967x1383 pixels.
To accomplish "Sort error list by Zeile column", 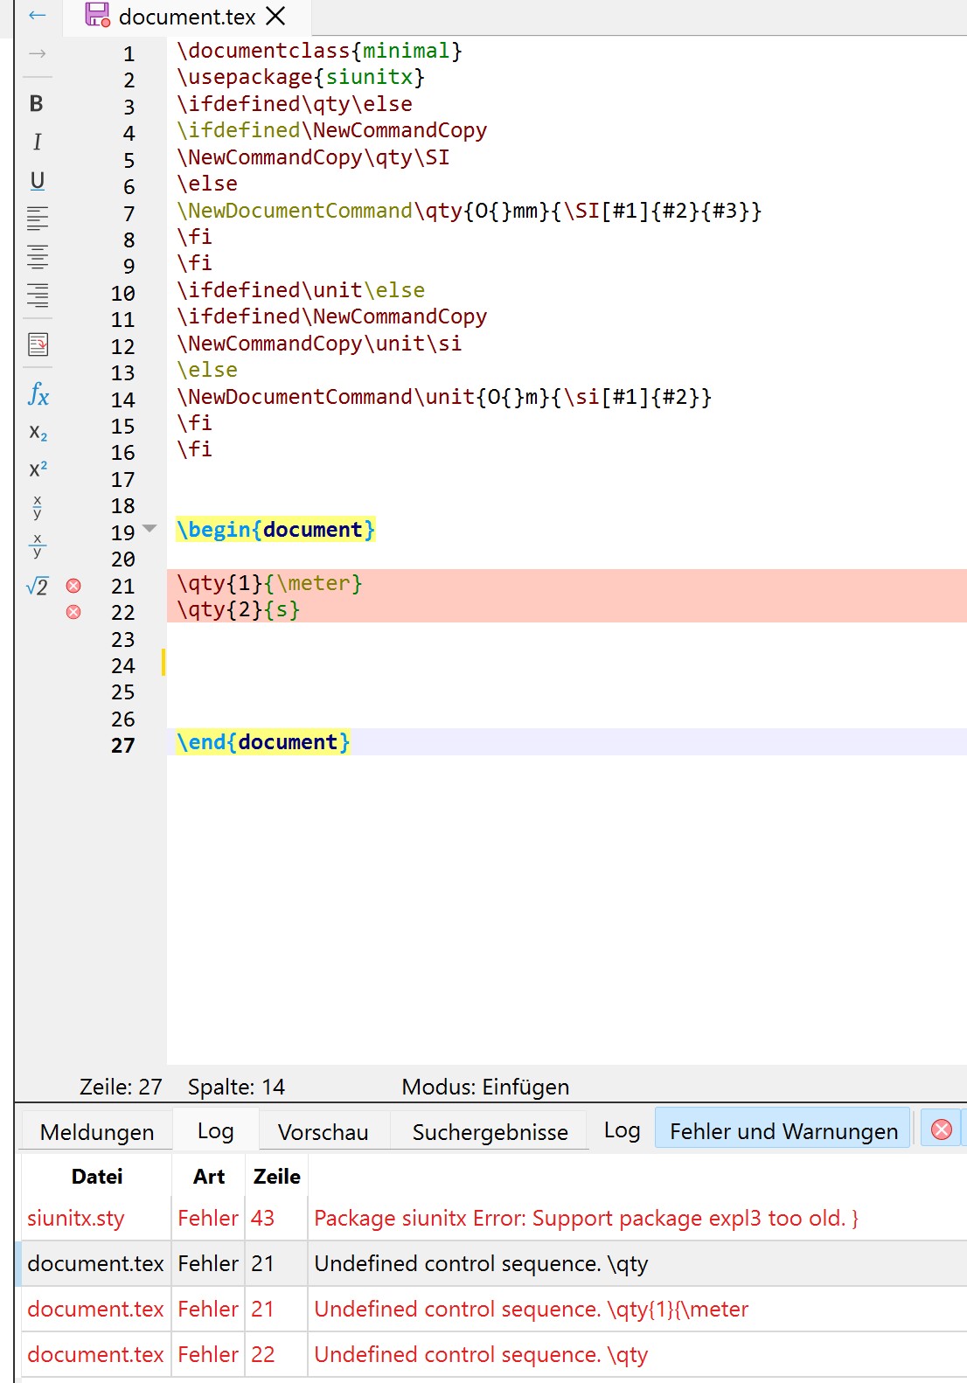I will tap(276, 1177).
